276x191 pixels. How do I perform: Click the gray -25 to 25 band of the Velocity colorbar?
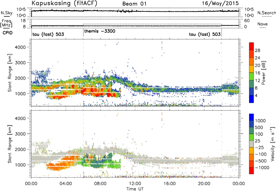(x=252, y=144)
